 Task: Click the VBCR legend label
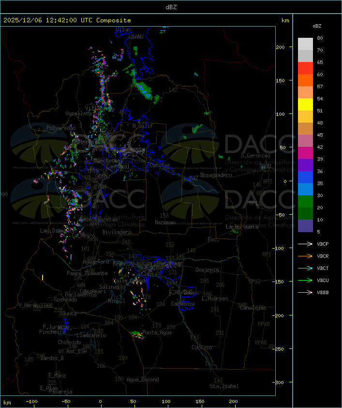pyautogui.click(x=323, y=256)
